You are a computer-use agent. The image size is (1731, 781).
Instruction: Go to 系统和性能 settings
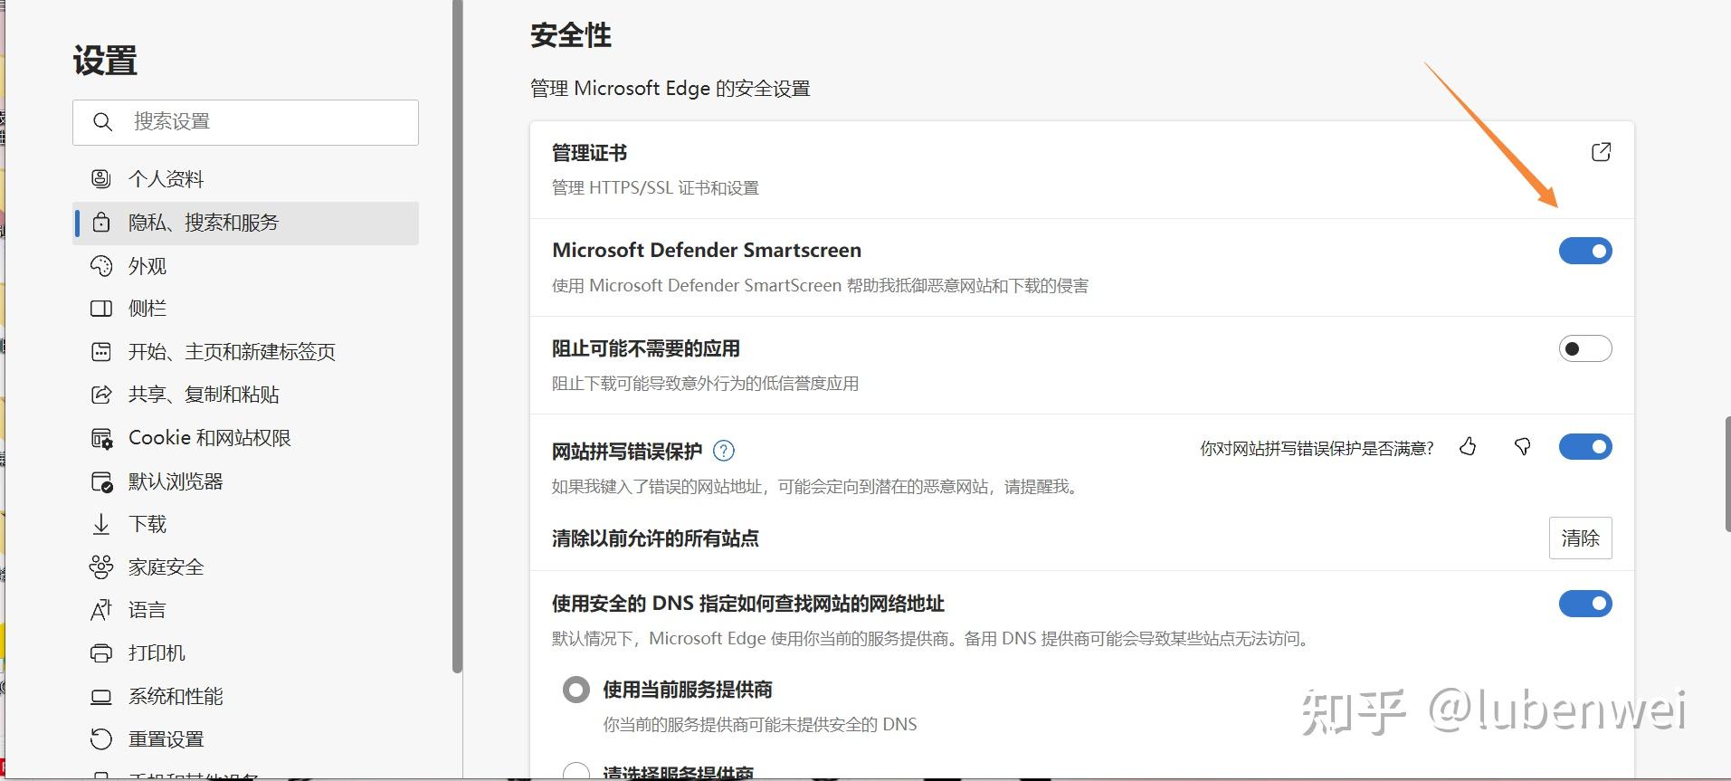(x=246, y=696)
